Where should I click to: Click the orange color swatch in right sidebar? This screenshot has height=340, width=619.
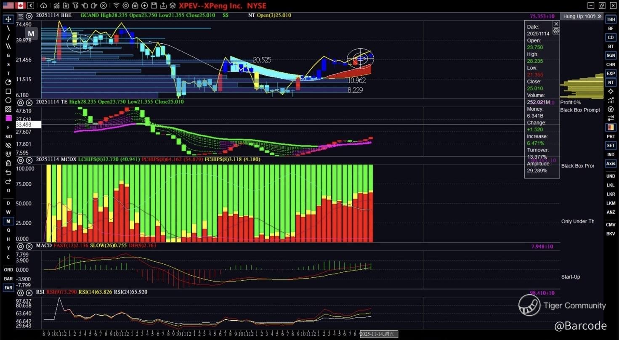point(611,127)
